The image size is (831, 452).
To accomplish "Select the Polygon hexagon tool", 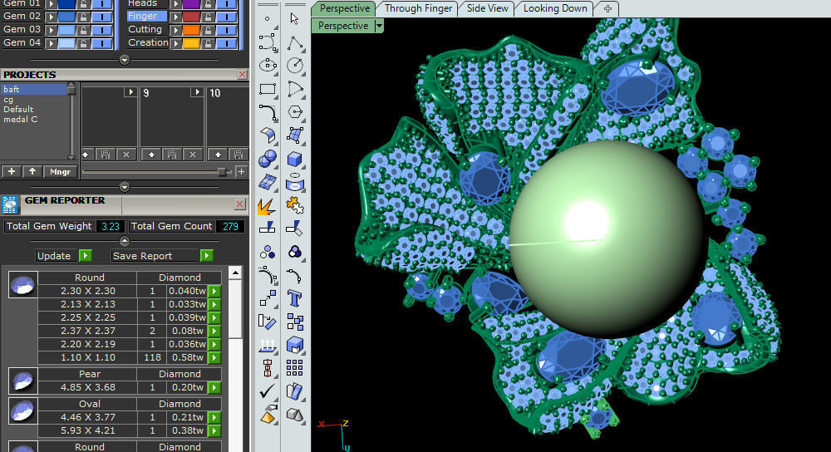I will click(295, 112).
